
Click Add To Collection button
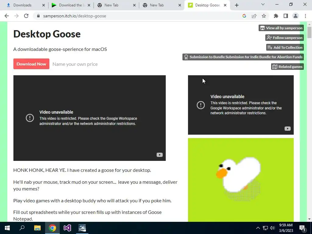click(x=285, y=47)
